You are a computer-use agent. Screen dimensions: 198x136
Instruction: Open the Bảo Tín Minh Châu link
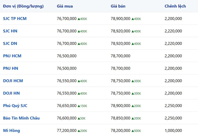[x=21, y=118]
